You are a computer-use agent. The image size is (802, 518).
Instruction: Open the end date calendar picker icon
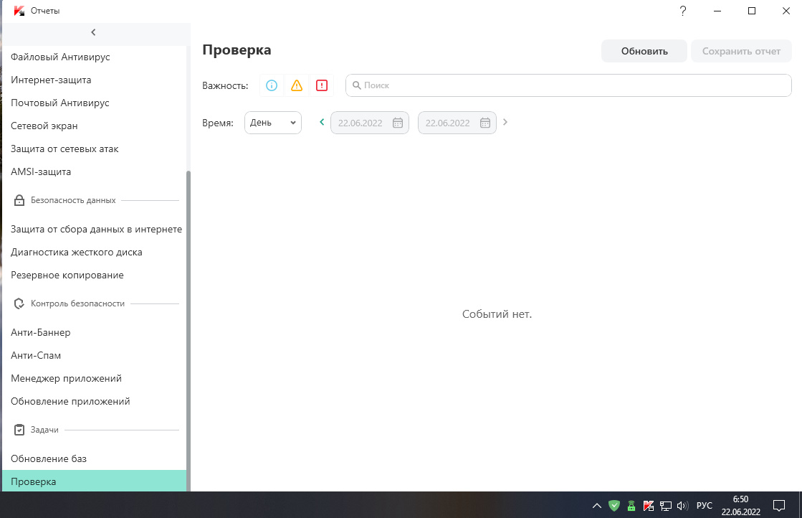(x=485, y=123)
